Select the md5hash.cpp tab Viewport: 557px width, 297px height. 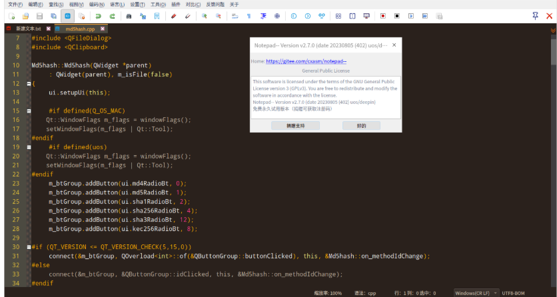pos(80,29)
